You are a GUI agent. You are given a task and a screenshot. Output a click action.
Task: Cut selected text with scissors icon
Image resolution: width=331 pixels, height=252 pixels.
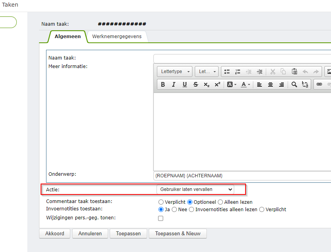tap(273, 72)
